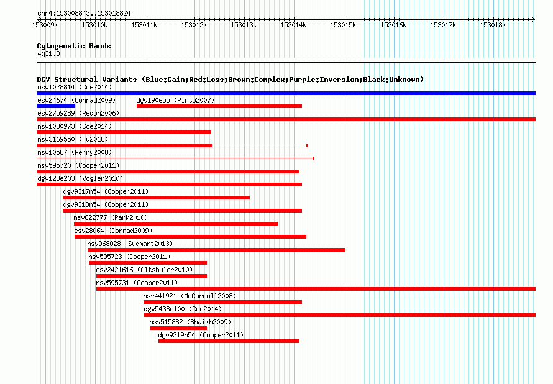Open esv28064 (Conrad2009) variant label
The width and height of the screenshot is (553, 384).
113,231
